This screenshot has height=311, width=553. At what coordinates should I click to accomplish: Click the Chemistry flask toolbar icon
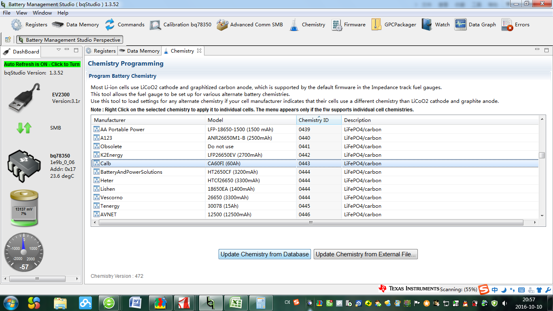coord(294,25)
